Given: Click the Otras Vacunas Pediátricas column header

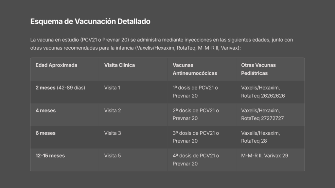Looking at the screenshot, I should 258,69.
